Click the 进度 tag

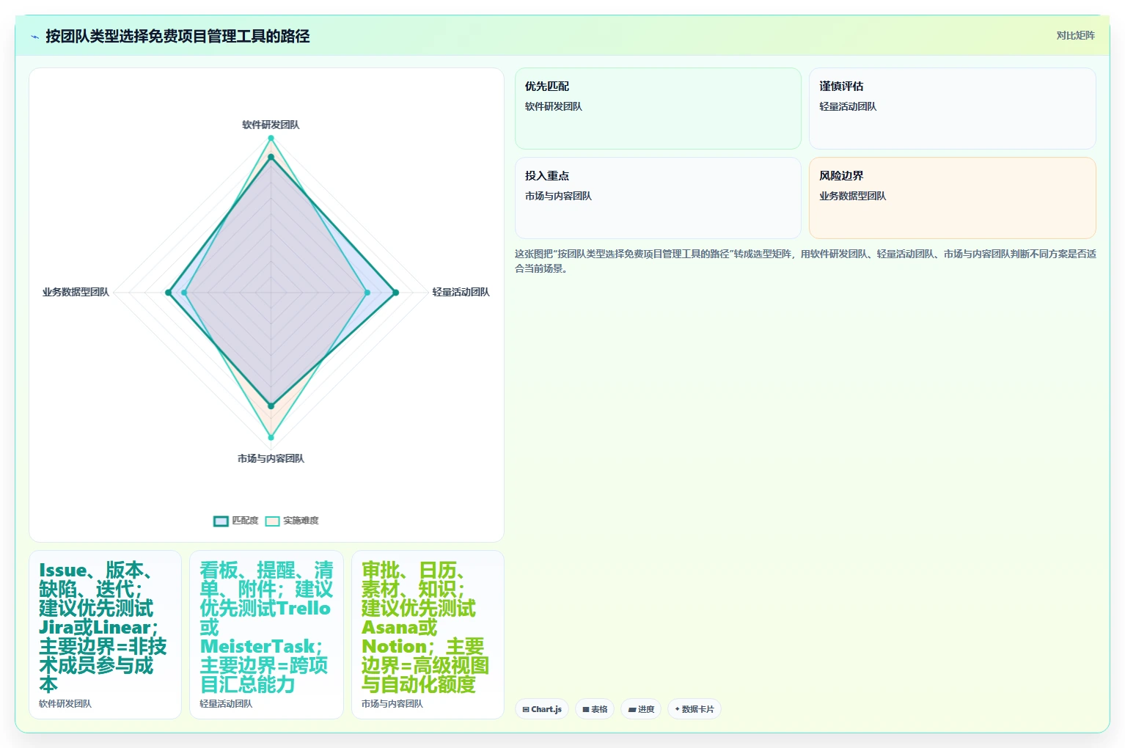641,709
